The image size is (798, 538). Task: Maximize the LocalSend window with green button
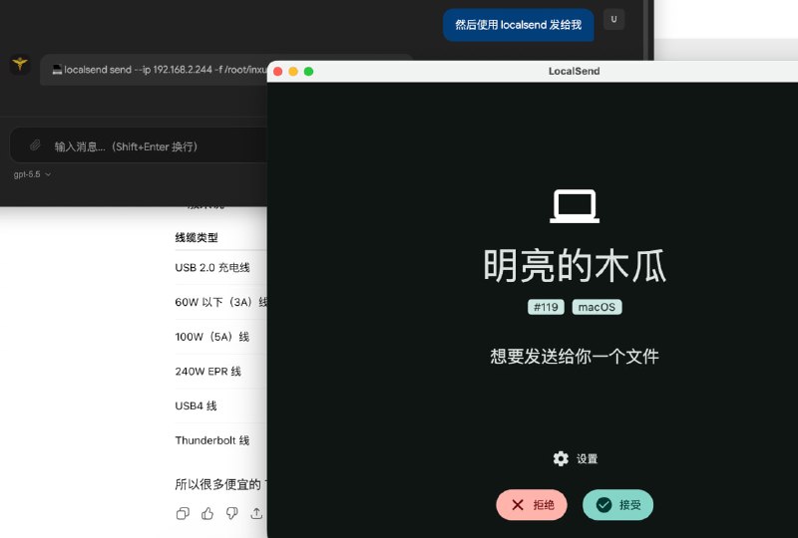pos(308,71)
